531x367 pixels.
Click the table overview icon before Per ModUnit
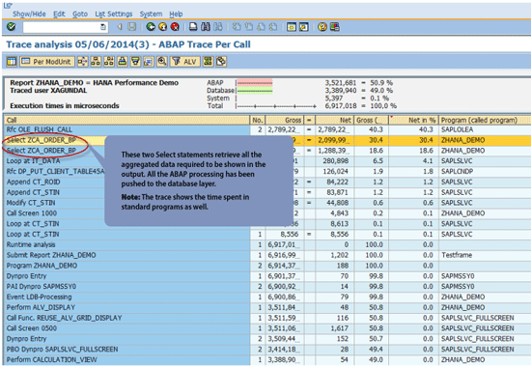(12, 62)
